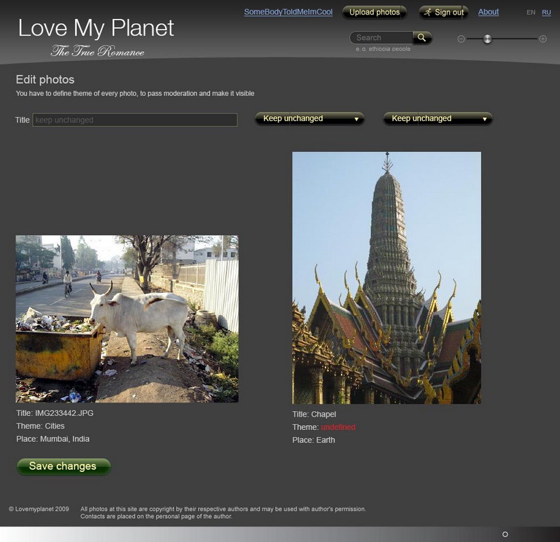Switch site language to RU

click(x=548, y=11)
